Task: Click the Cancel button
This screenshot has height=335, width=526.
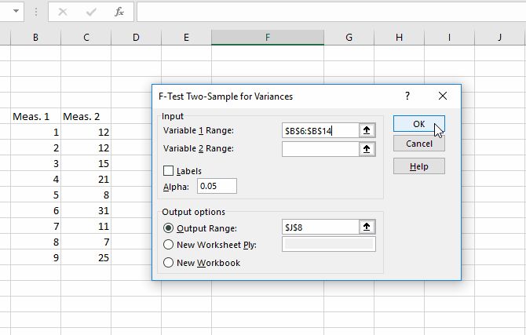Action: tap(419, 144)
